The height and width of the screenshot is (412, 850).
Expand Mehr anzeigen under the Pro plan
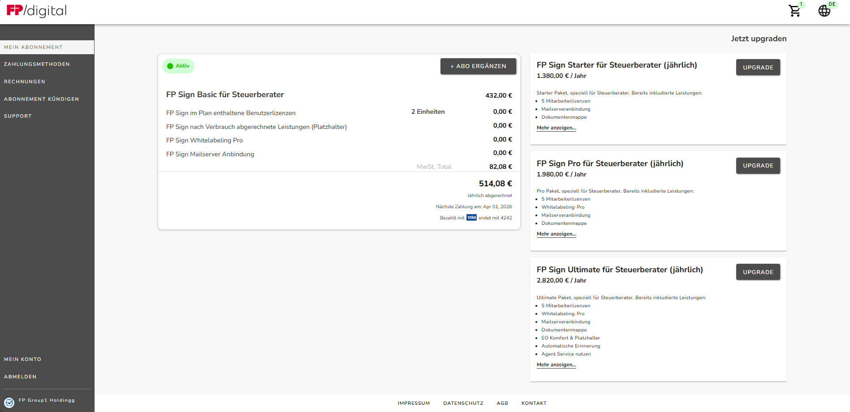coord(557,234)
